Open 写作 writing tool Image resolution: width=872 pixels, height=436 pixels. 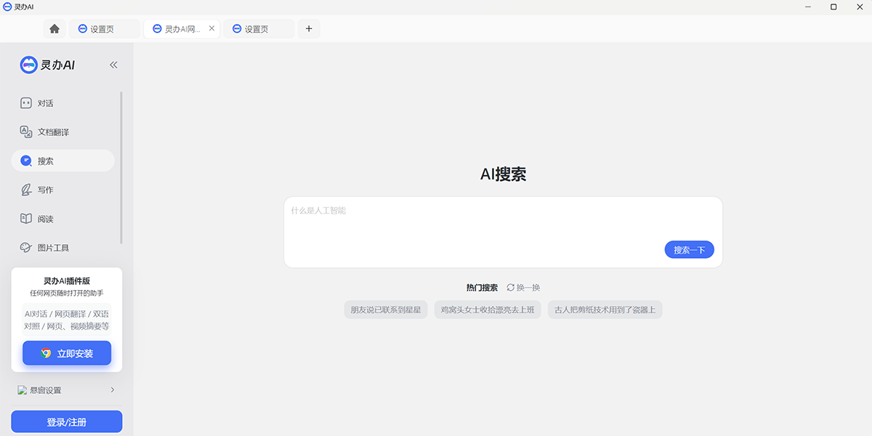click(62, 190)
